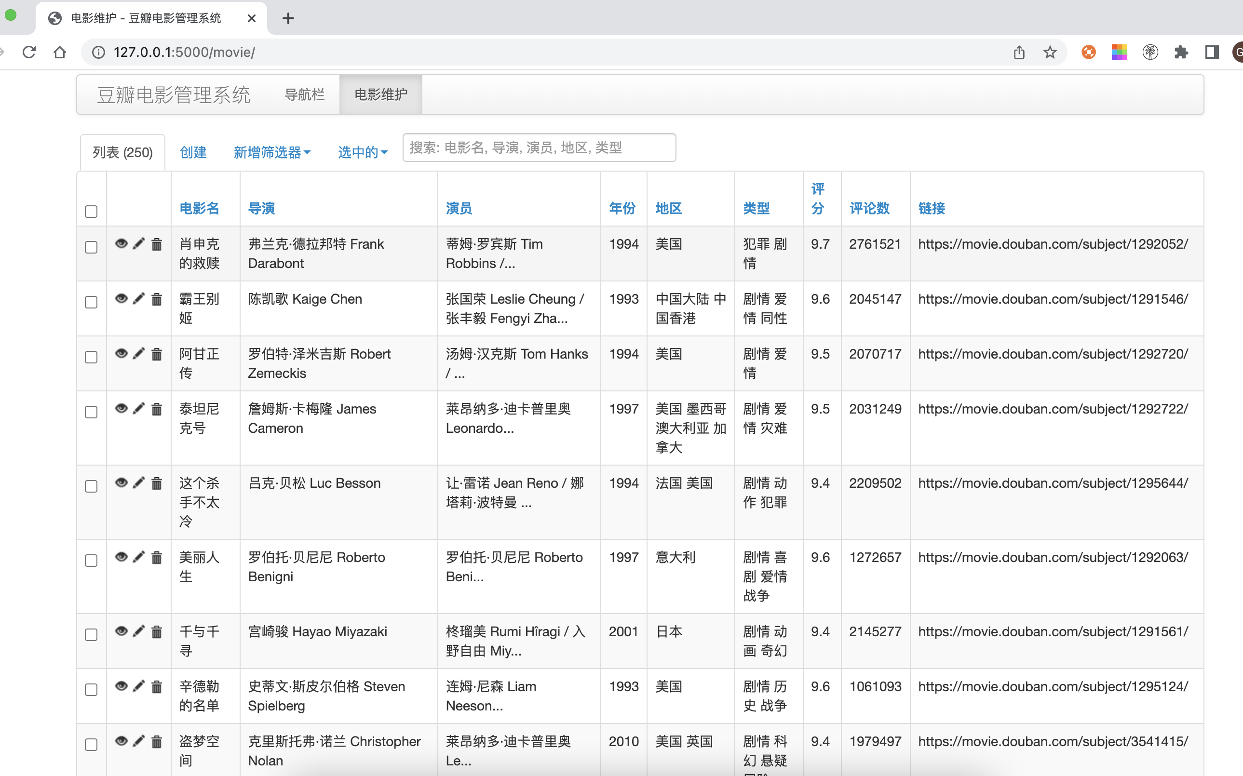
Task: Go to browser home page
Action: [x=60, y=52]
